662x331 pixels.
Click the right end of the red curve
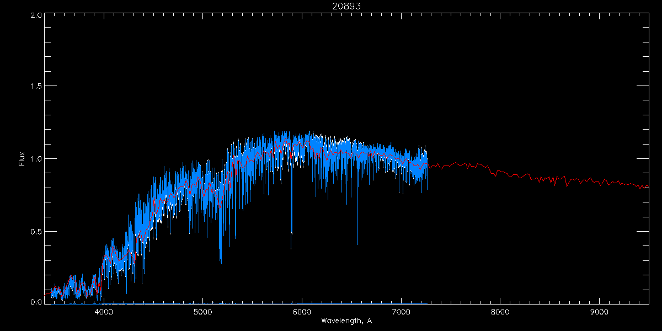pyautogui.click(x=648, y=187)
